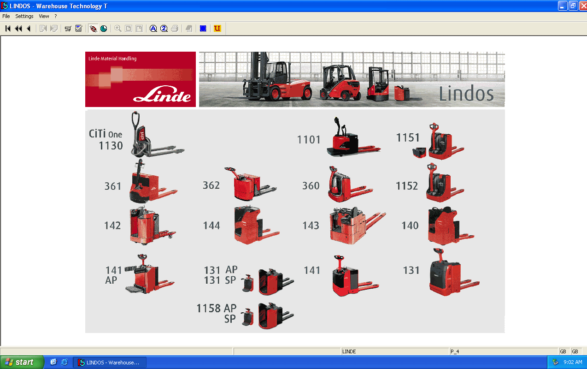
Task: Open the File menu
Action: pos(6,16)
